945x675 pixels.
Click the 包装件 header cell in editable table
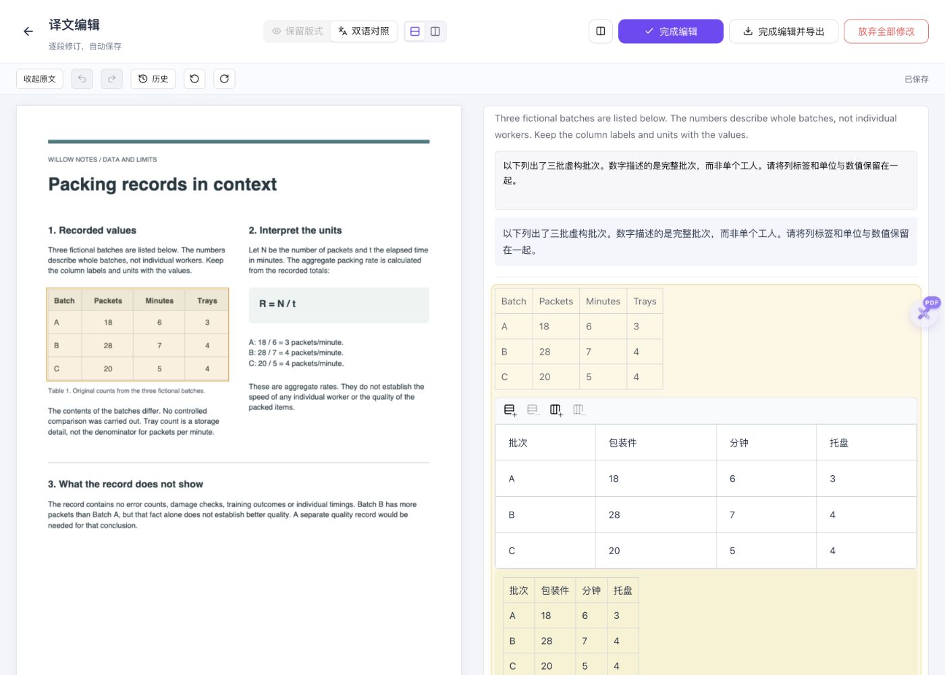coord(656,443)
